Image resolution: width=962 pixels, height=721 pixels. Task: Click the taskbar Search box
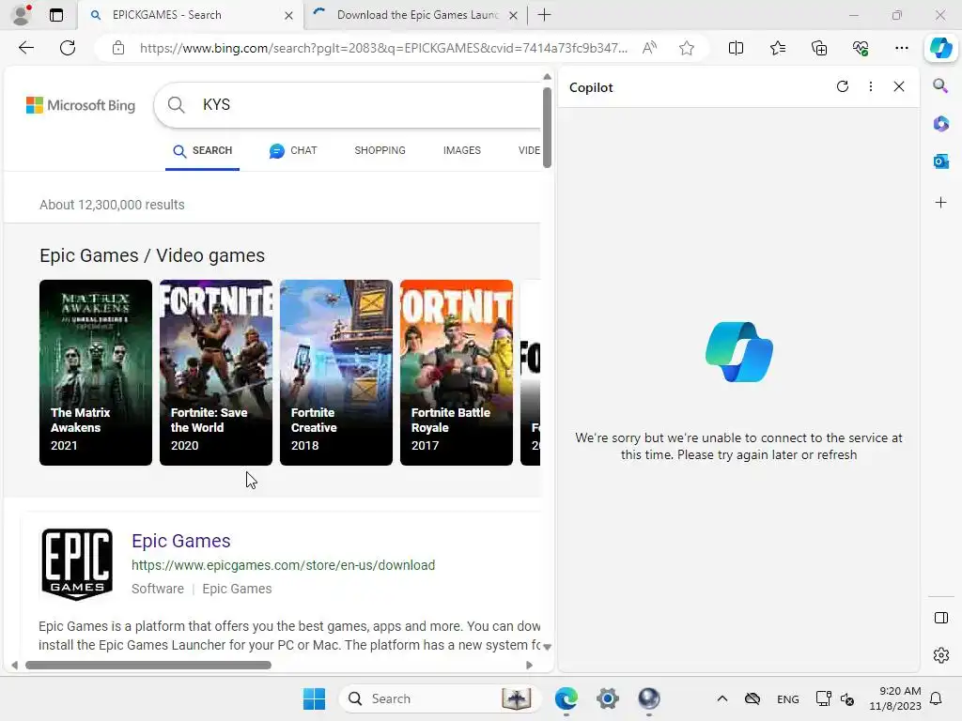(x=440, y=698)
